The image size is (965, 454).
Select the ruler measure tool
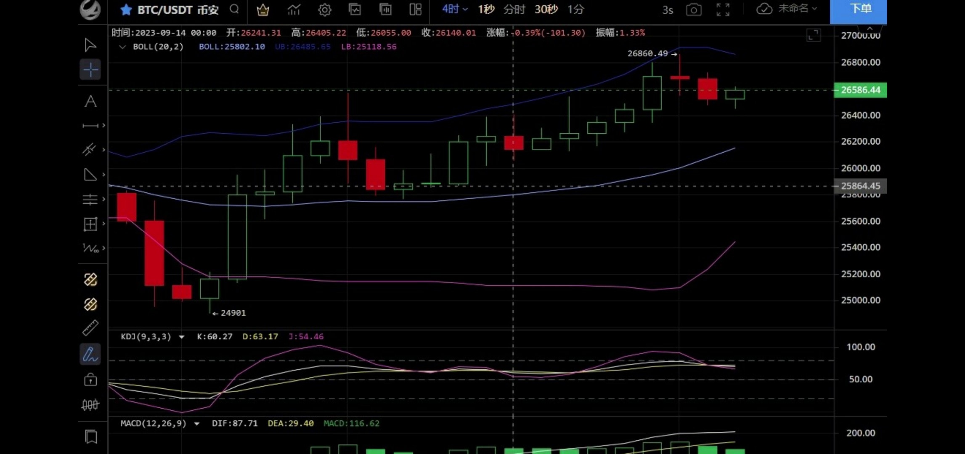(x=90, y=328)
